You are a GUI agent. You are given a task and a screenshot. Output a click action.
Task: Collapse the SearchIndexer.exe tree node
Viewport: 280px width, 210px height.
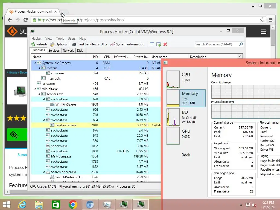[44, 172]
